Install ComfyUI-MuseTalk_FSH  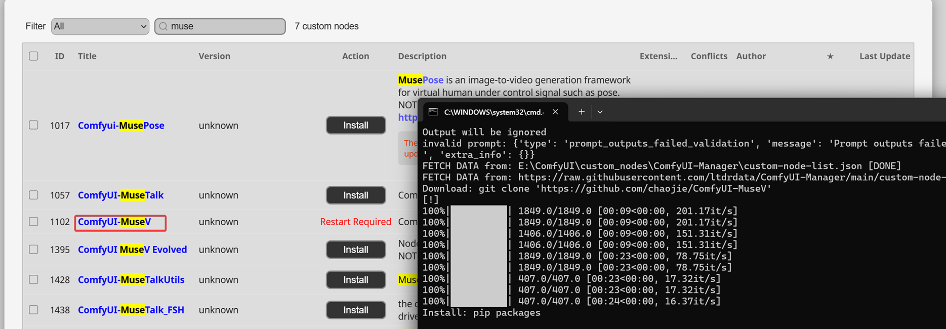[356, 310]
